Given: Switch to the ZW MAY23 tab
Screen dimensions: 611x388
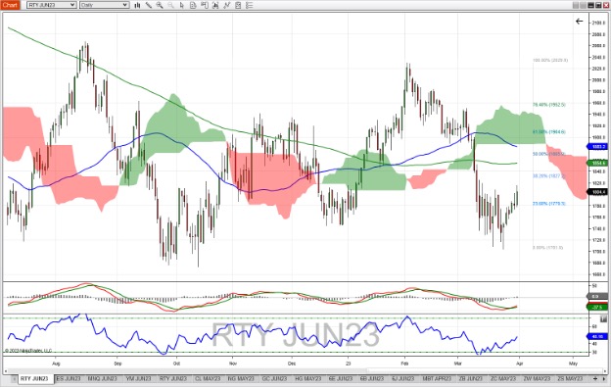Looking at the screenshot, I should click(x=537, y=378).
